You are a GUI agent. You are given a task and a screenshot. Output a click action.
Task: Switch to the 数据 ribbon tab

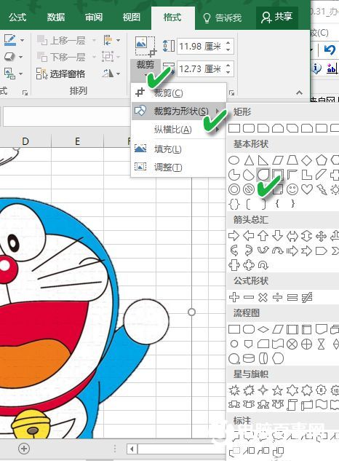55,17
